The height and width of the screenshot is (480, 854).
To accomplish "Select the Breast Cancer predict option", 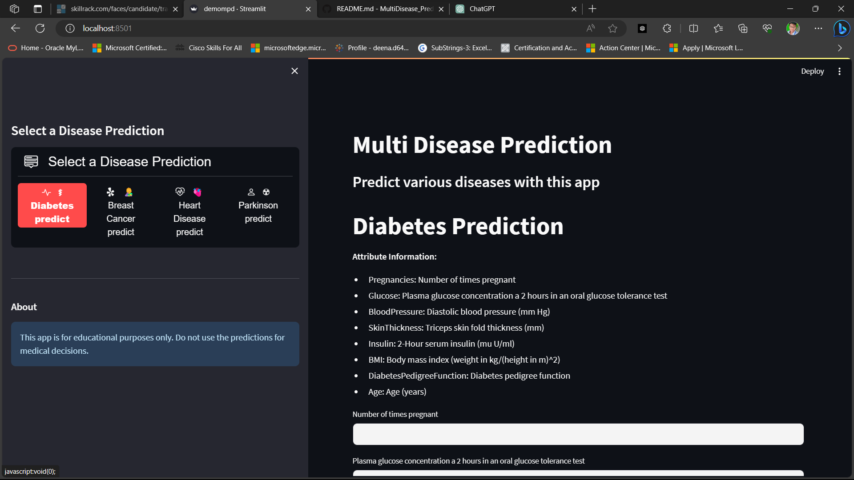I will [121, 212].
